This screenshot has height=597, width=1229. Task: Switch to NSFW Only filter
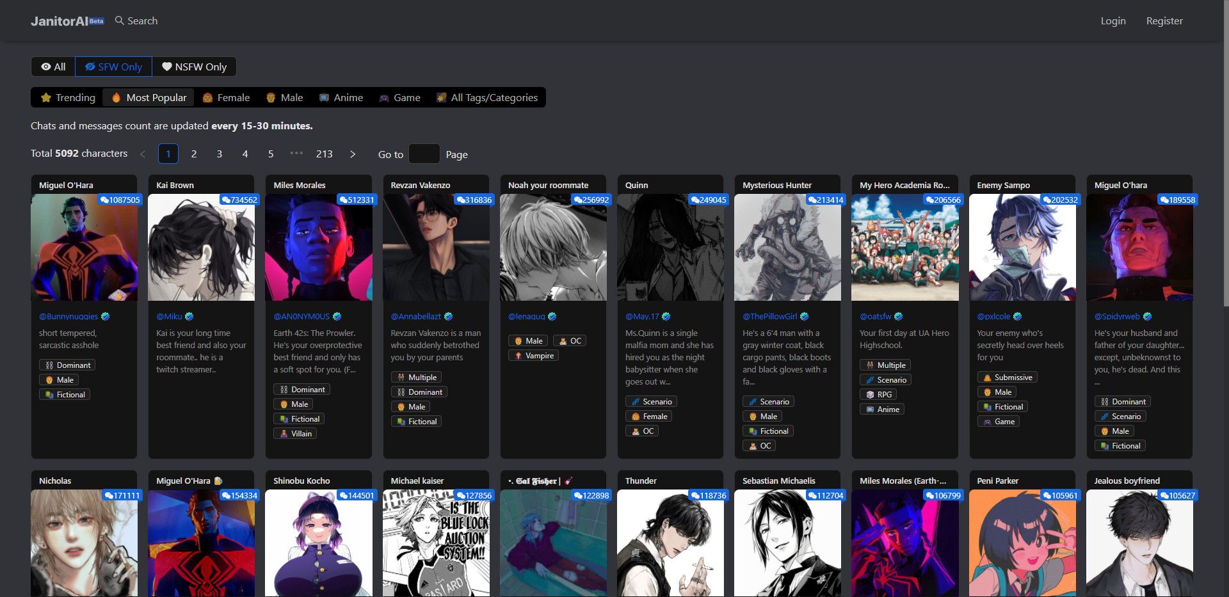[194, 67]
